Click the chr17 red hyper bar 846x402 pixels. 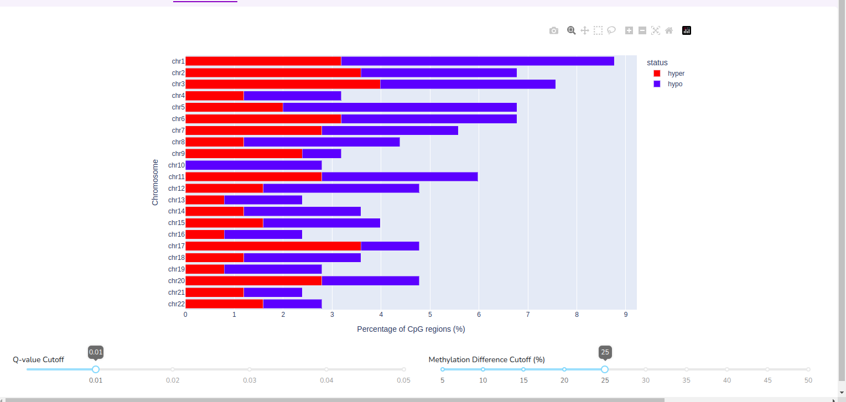[273, 246]
